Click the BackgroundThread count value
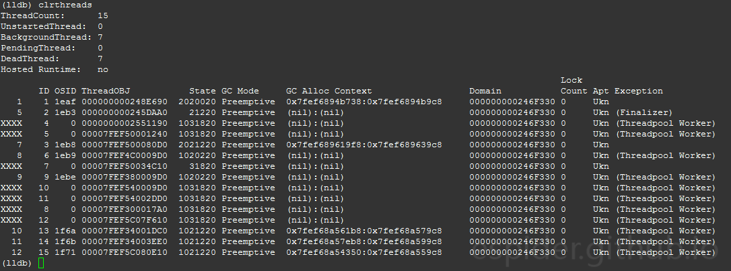This screenshot has height=271, width=731. [x=100, y=37]
